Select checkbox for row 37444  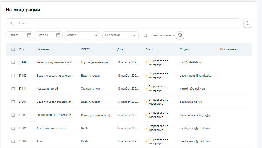tap(13, 62)
